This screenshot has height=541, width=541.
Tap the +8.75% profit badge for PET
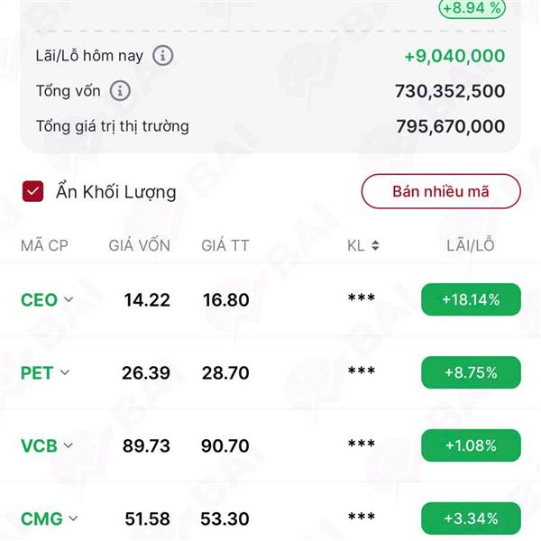point(471,372)
